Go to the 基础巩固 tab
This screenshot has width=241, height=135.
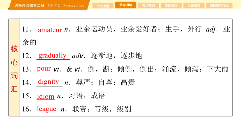tap(171, 6)
